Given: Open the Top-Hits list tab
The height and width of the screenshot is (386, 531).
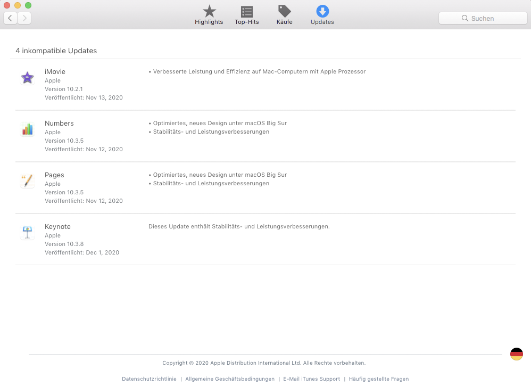Looking at the screenshot, I should (x=246, y=15).
